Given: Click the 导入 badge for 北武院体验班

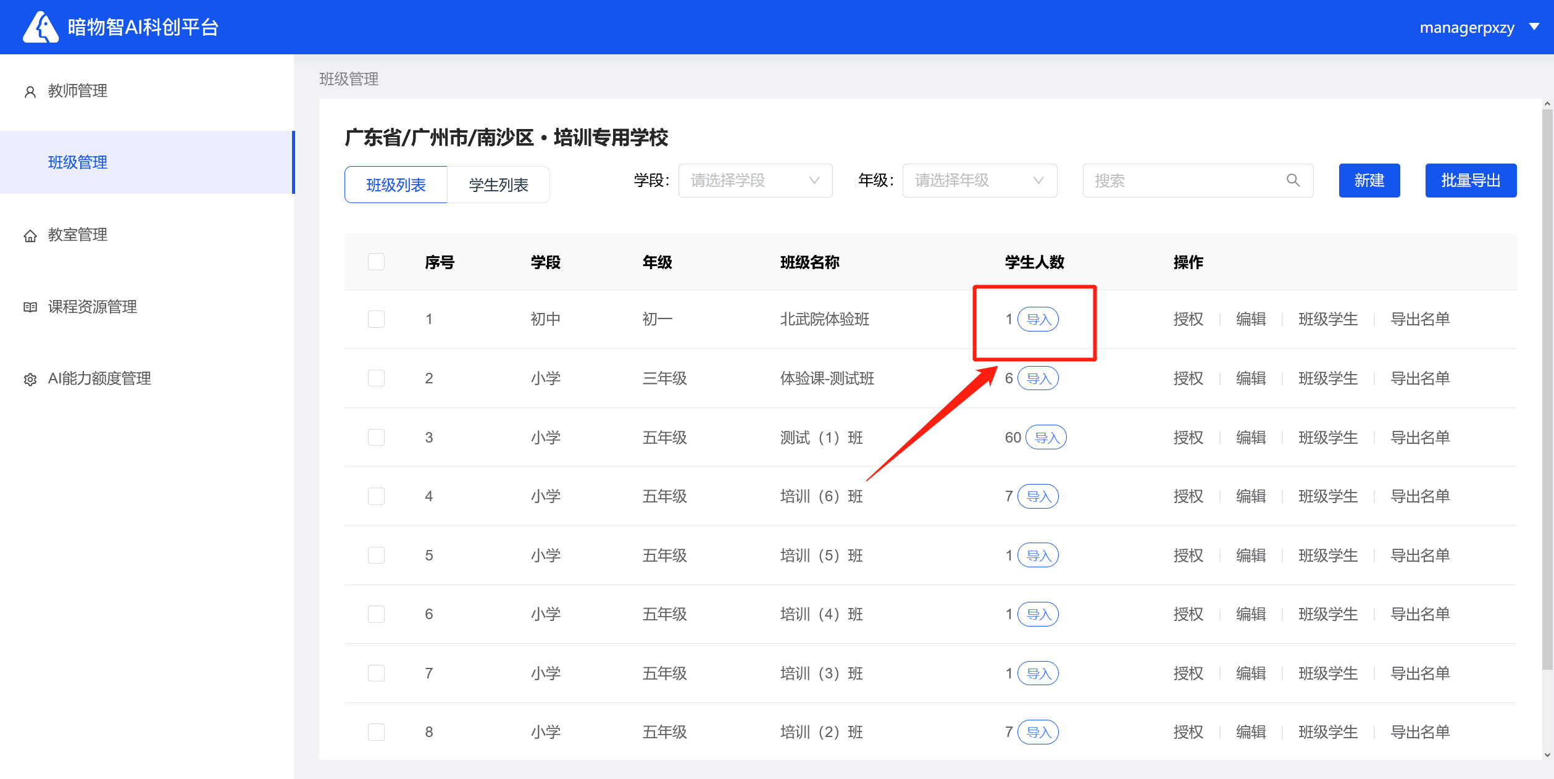Looking at the screenshot, I should tap(1038, 319).
